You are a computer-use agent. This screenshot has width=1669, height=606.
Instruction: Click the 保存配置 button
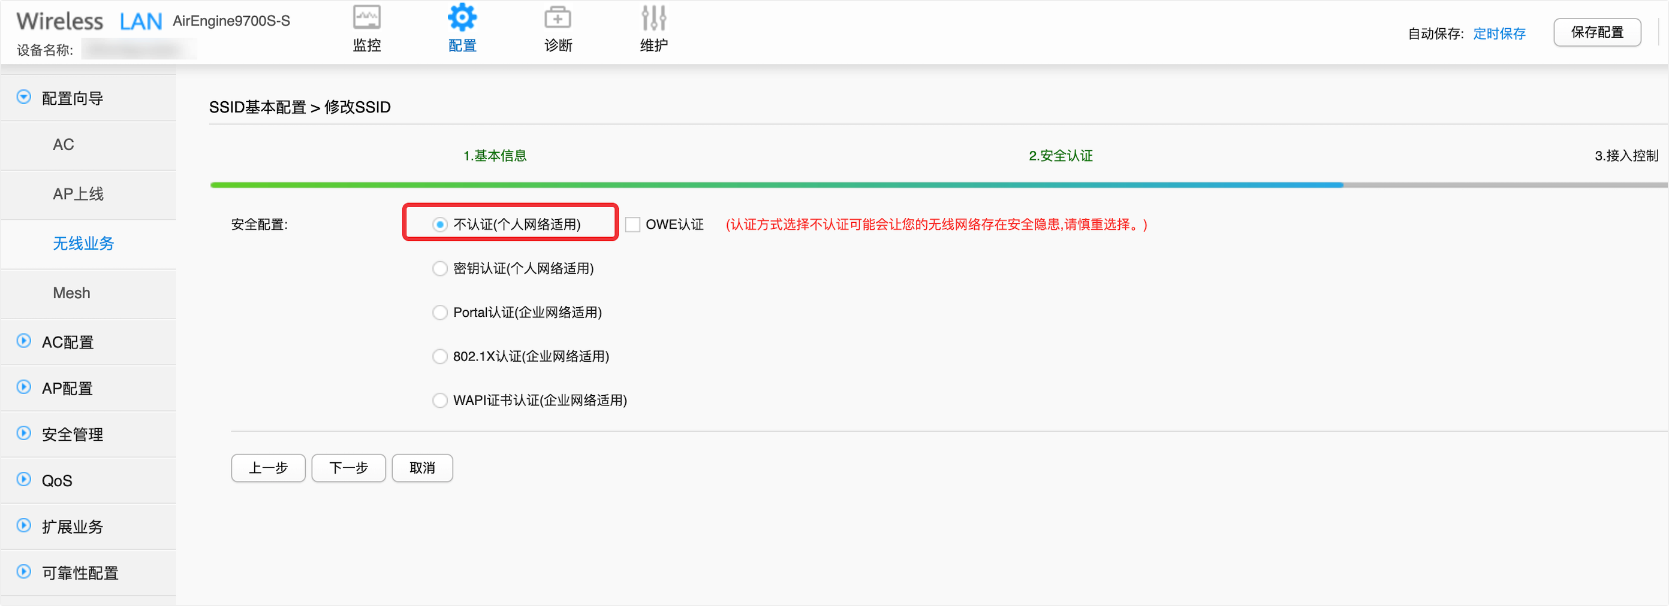[x=1597, y=32]
